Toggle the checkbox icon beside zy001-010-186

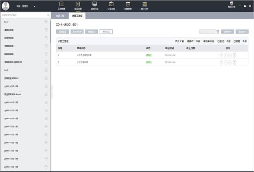(46, 86)
